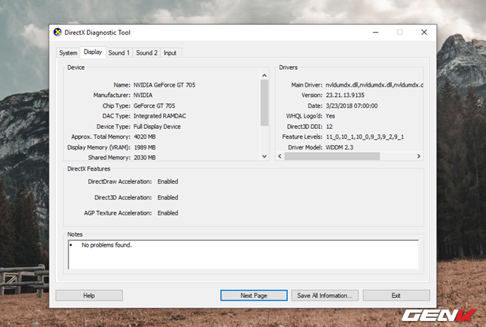Click the Direct3D Acceleration 'Enabled' value
The height and width of the screenshot is (327, 486).
coord(168,197)
